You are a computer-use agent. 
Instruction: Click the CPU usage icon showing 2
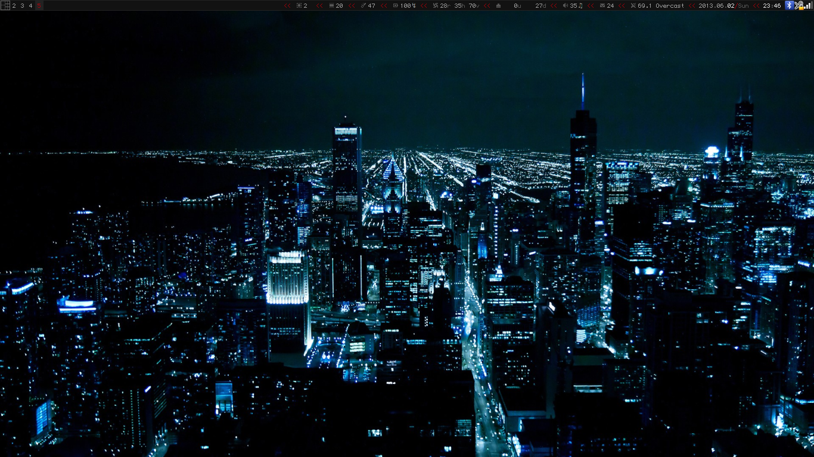[299, 5]
